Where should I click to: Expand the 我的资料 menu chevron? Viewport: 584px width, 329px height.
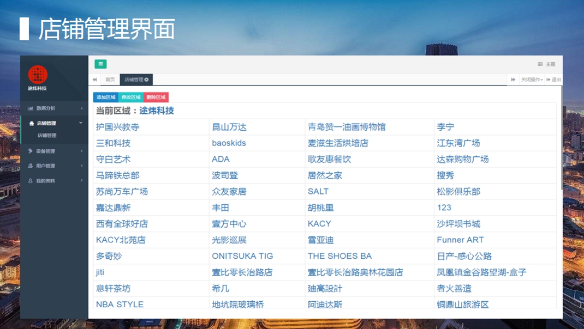81,181
